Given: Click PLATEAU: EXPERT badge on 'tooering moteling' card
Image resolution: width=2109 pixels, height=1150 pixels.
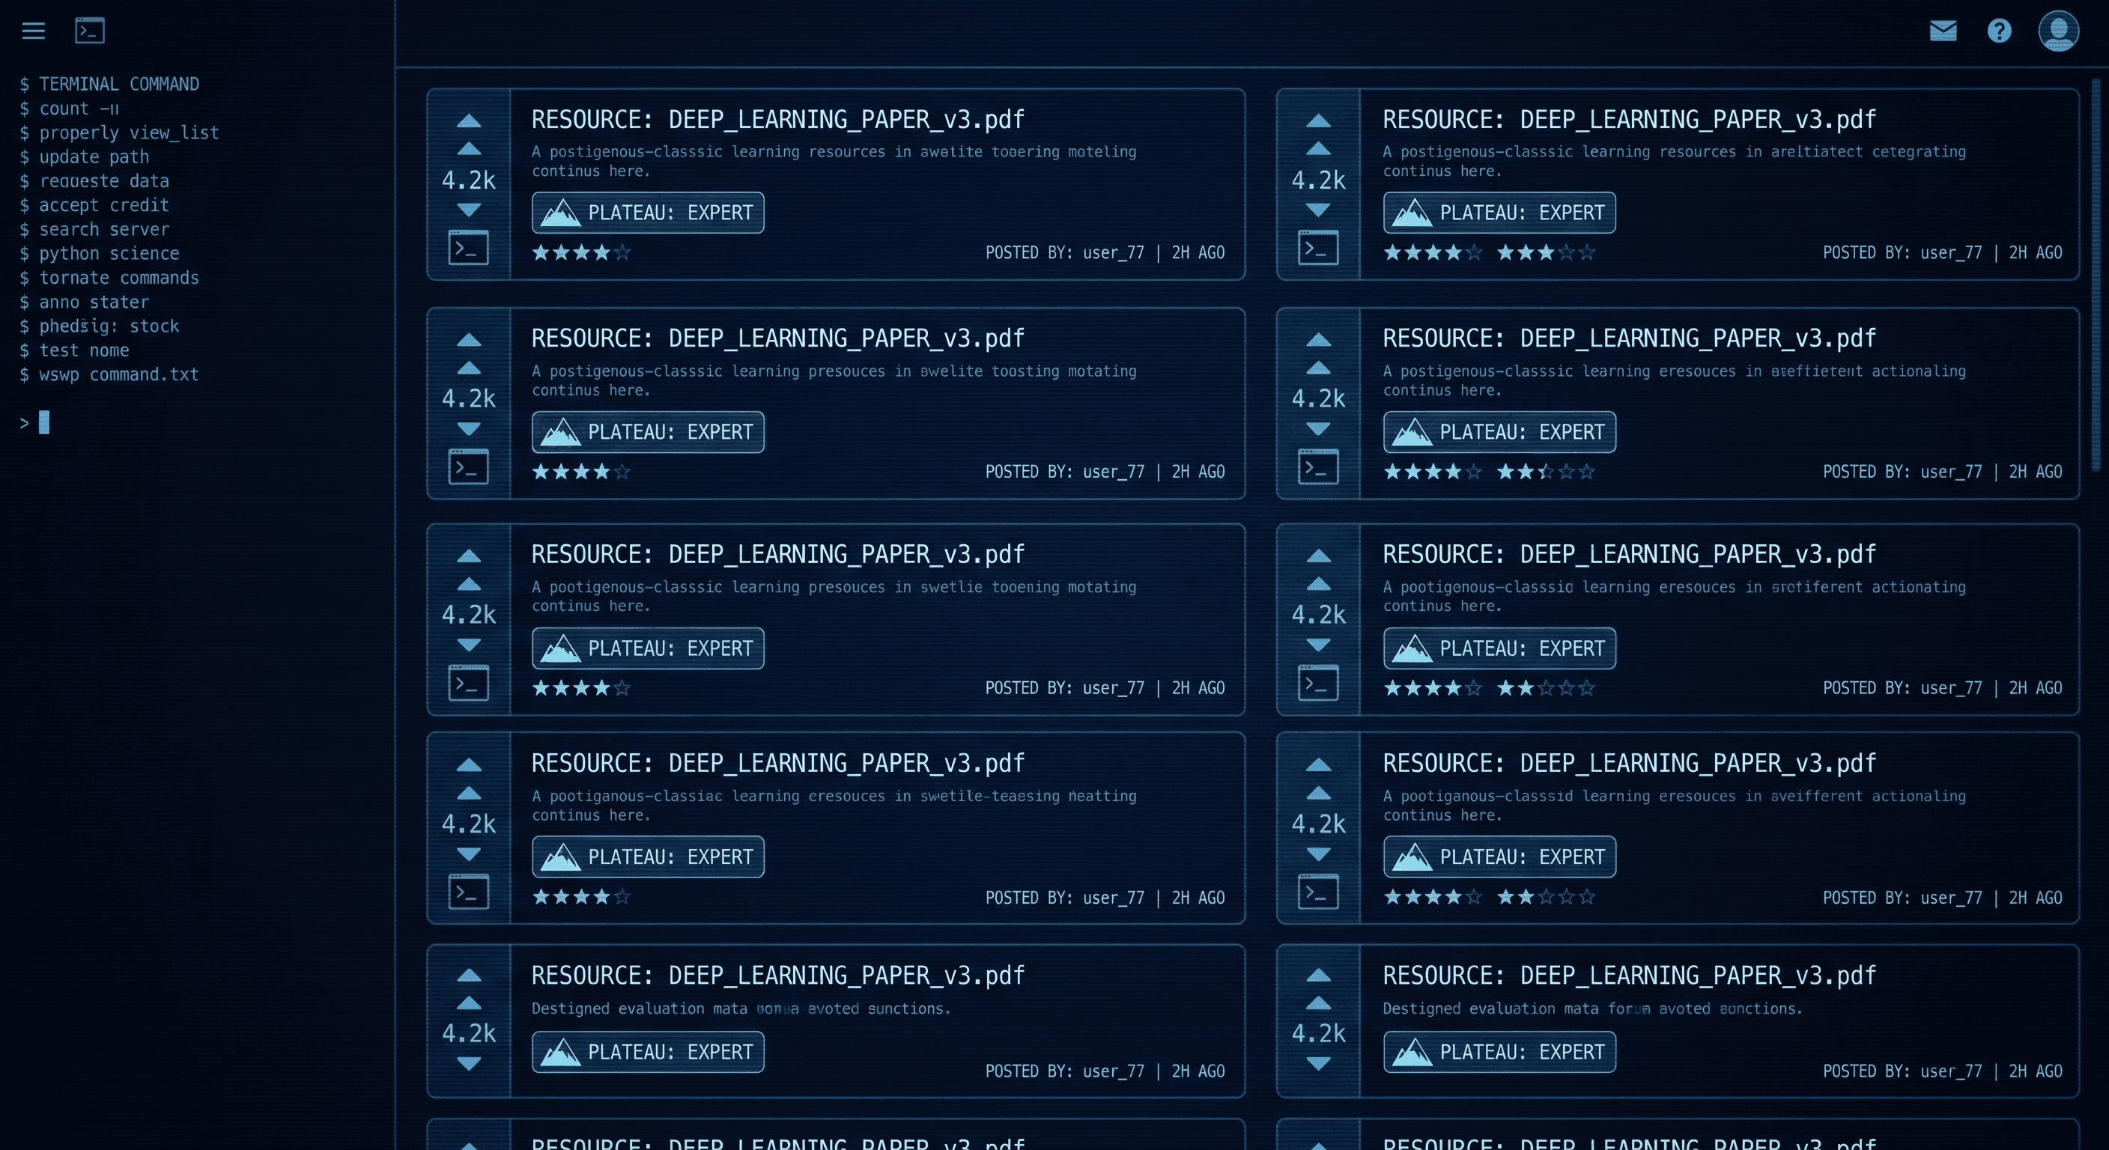Looking at the screenshot, I should tap(648, 213).
